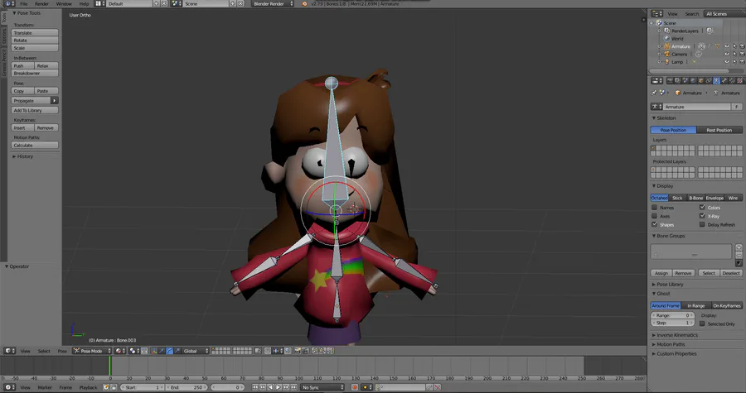
Task: Select Rest Position for skeleton
Action: (719, 130)
